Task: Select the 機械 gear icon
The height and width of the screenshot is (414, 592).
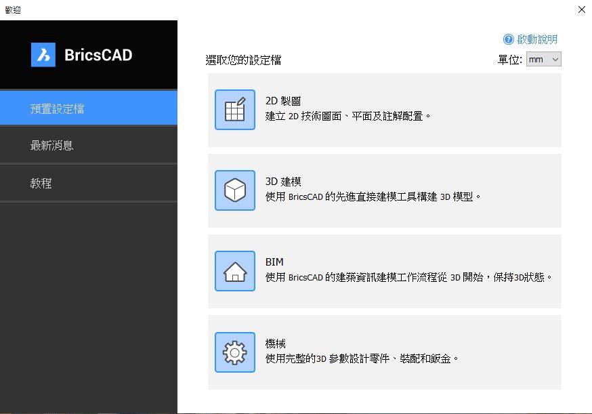Action: click(x=235, y=352)
